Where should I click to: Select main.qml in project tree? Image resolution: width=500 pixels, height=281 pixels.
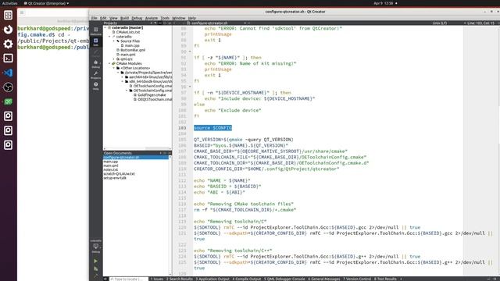coord(128,55)
